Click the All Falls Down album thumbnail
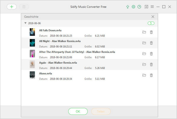The image size is (177, 119). (x=32, y=32)
